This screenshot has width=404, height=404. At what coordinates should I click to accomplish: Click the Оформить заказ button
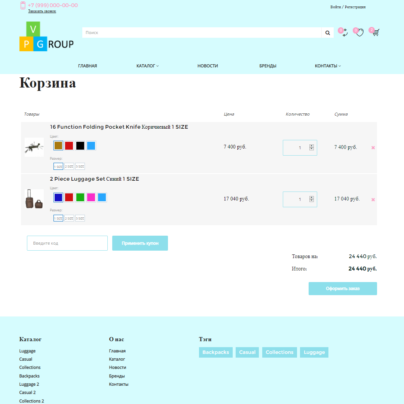tap(343, 289)
